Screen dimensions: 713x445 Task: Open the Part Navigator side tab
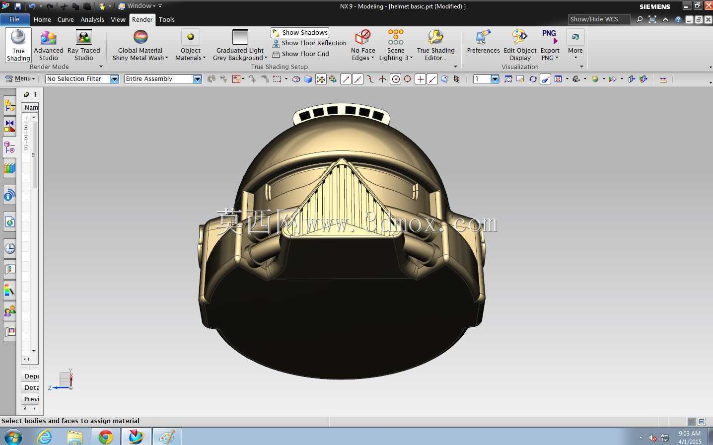tap(9, 148)
